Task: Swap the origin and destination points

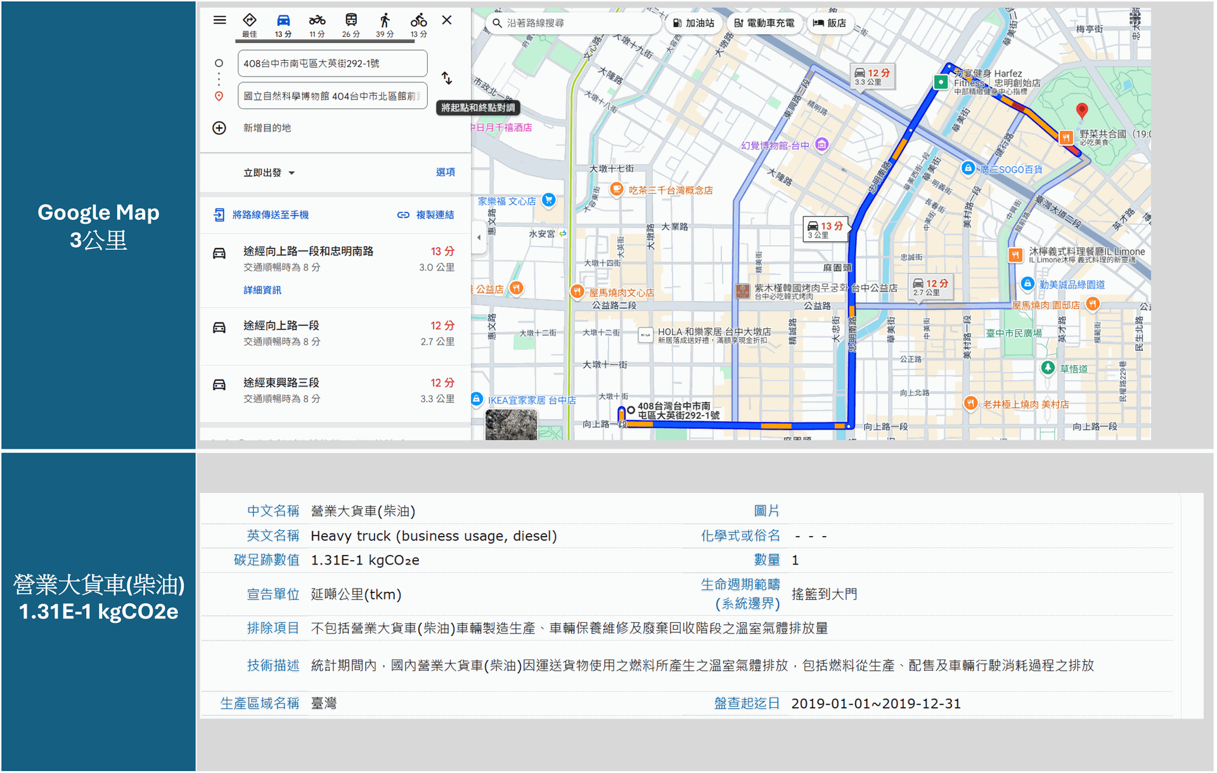Action: [447, 78]
